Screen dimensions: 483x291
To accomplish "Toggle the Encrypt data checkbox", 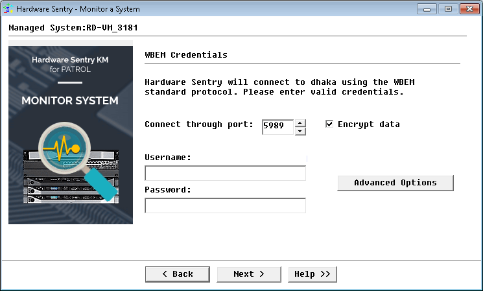I will coord(329,124).
